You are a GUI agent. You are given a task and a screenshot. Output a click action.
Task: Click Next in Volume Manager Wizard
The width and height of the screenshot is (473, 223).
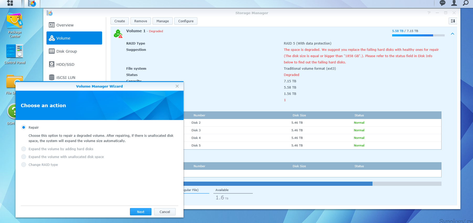pos(140,212)
